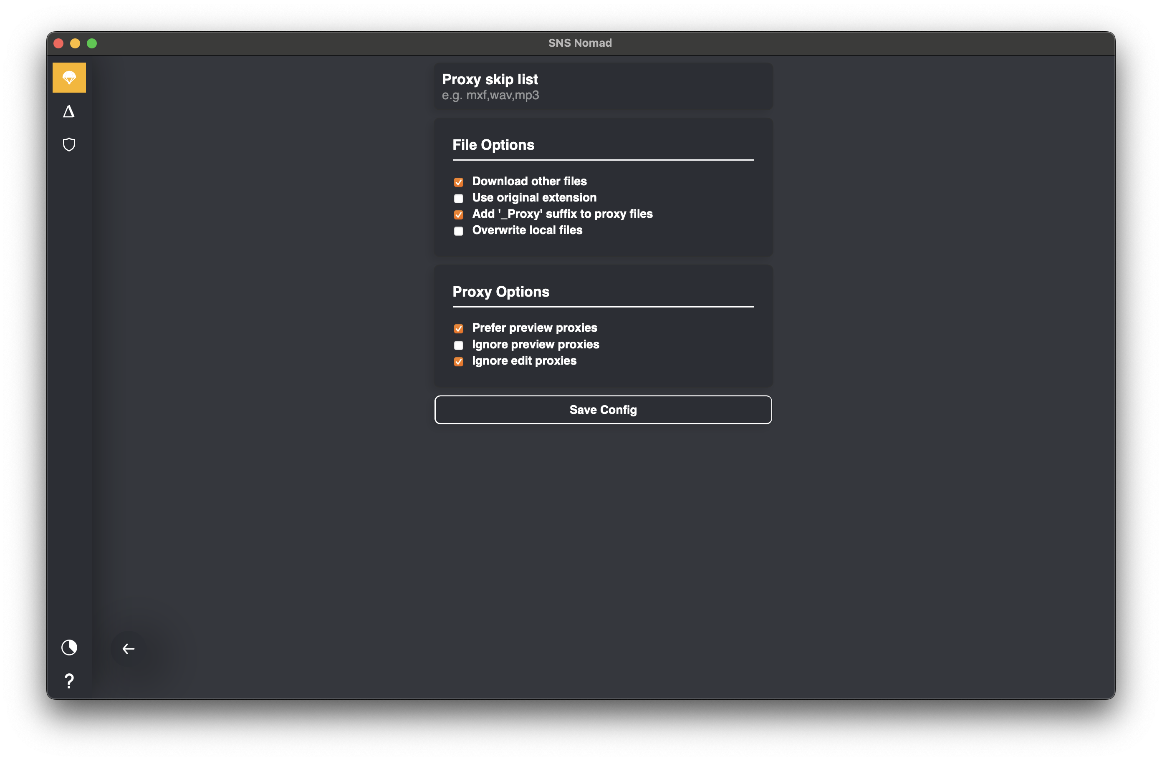Select the triangle icon in sidebar
This screenshot has height=761, width=1162.
point(69,112)
